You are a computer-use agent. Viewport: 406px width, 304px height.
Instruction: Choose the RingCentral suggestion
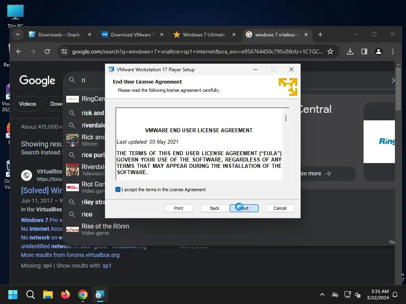86,99
